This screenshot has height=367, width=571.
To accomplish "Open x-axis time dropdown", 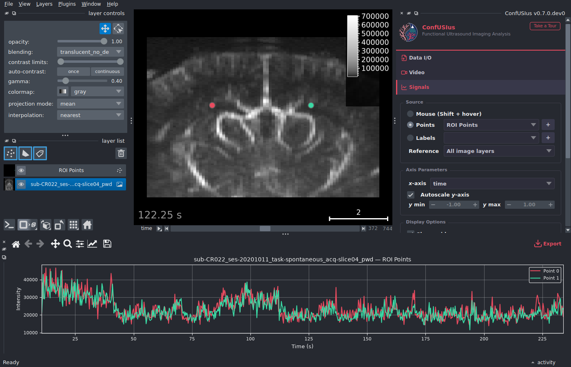I will (x=492, y=183).
